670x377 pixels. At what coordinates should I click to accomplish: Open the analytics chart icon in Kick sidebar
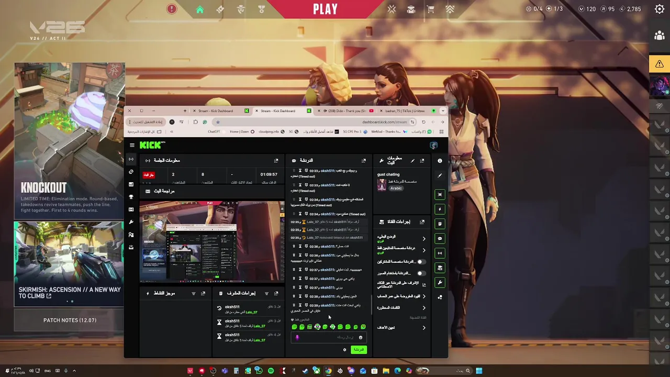[131, 184]
